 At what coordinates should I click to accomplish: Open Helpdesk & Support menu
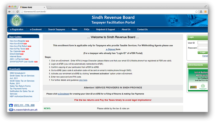pos(105,30)
